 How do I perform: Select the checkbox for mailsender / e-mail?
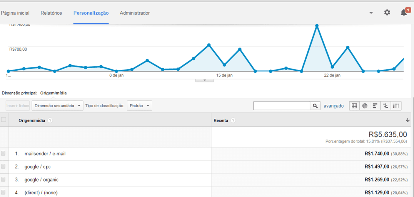(4, 153)
